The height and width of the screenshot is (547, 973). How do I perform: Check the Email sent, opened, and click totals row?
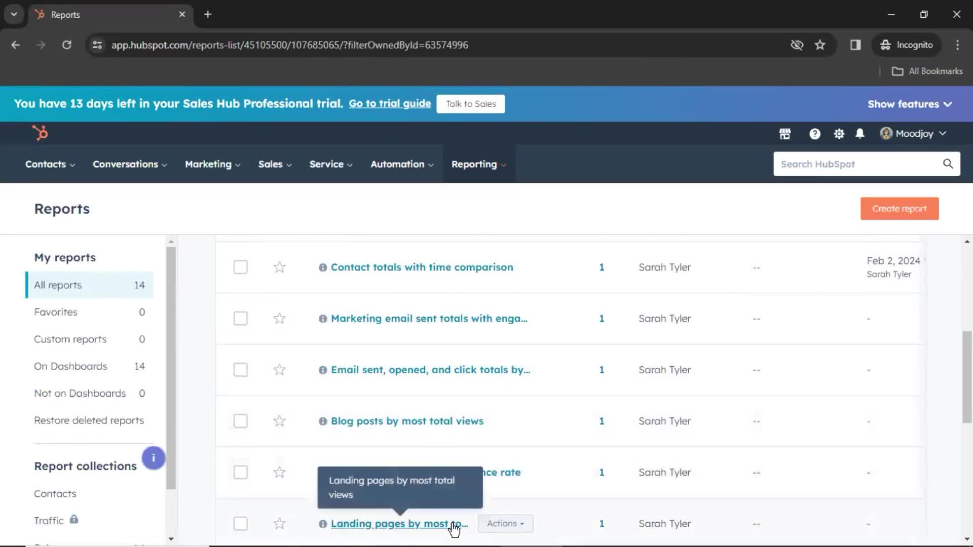[240, 370]
